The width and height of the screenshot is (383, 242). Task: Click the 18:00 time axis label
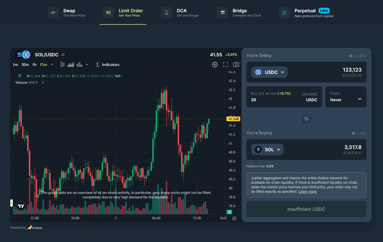[x=75, y=218]
